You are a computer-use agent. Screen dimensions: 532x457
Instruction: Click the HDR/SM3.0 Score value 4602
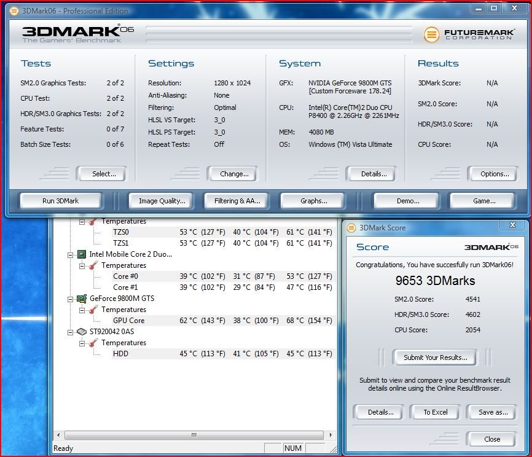tap(472, 314)
